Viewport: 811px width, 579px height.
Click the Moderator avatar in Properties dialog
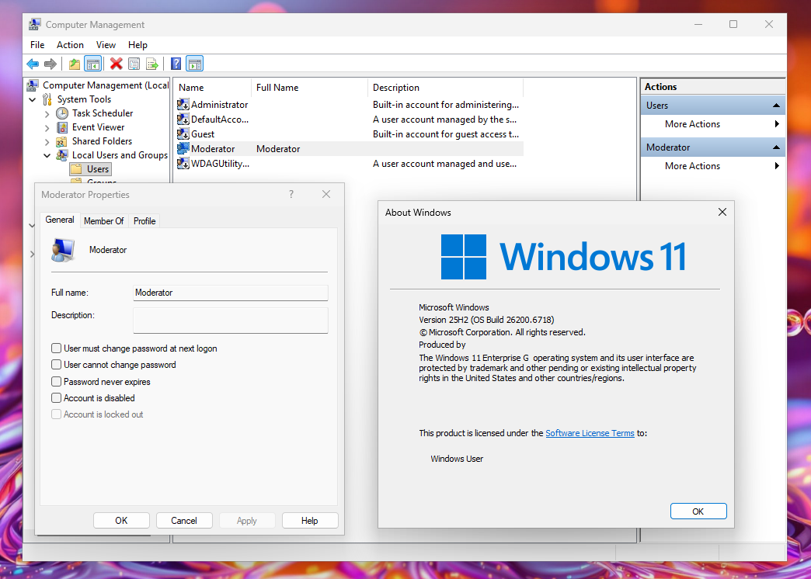pyautogui.click(x=63, y=250)
